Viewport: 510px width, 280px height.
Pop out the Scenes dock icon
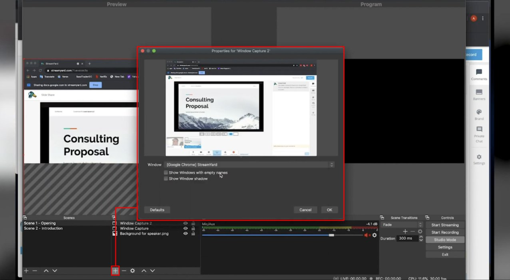[25, 218]
